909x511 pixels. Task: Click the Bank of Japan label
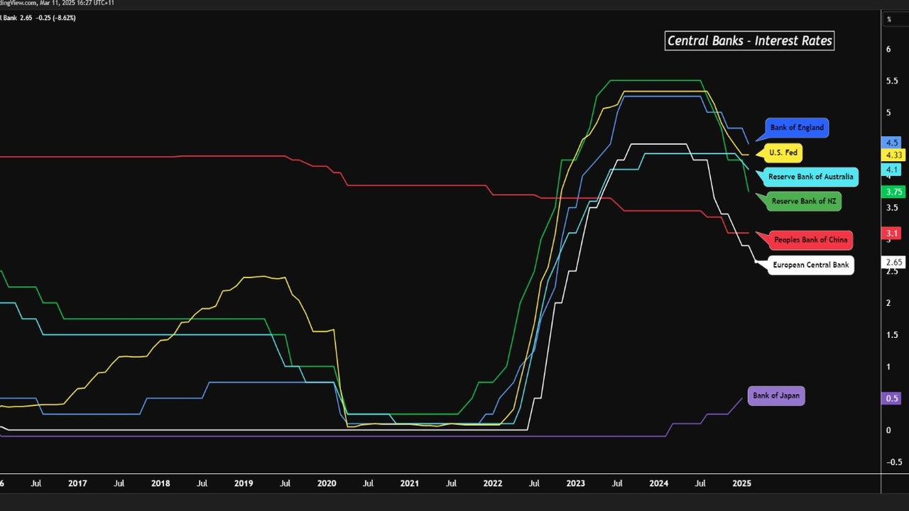tap(775, 396)
